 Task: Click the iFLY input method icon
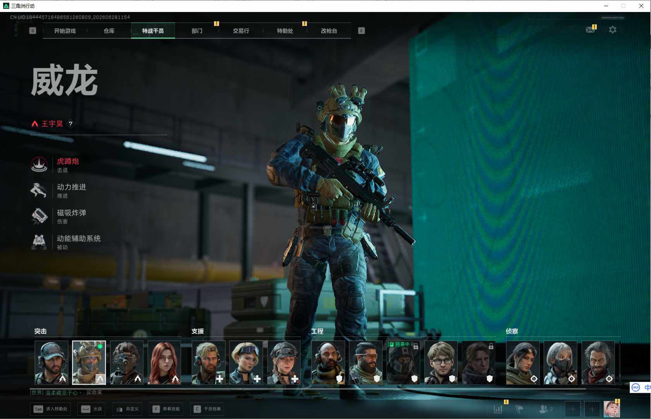636,387
